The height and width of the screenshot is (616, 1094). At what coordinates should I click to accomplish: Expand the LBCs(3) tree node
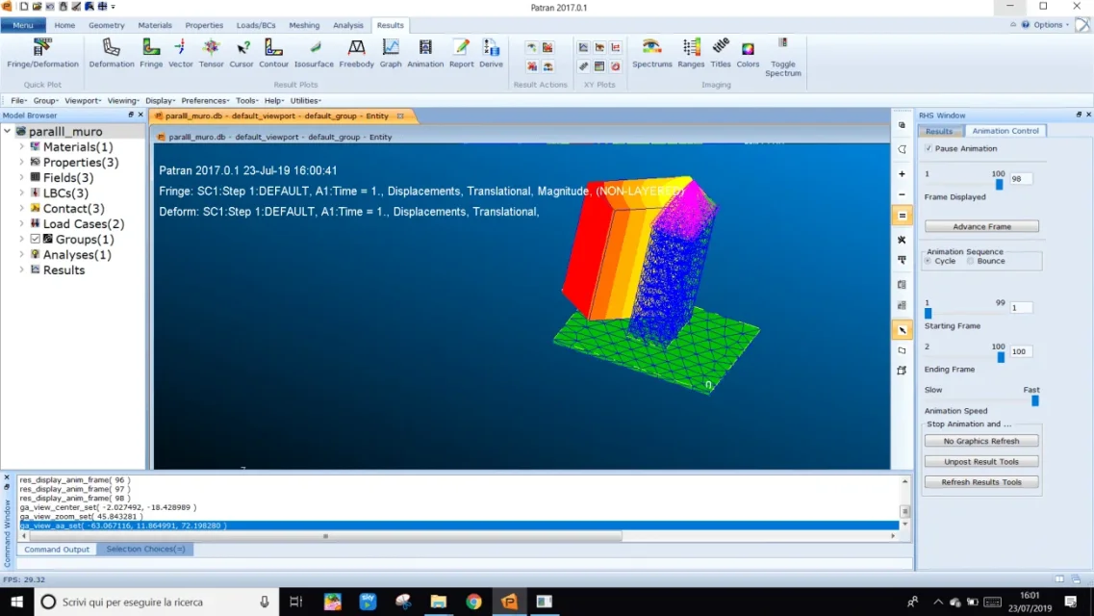(21, 193)
